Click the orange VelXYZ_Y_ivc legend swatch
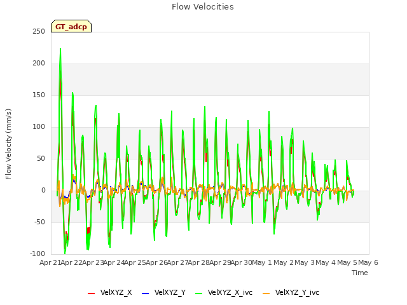 [266, 294]
